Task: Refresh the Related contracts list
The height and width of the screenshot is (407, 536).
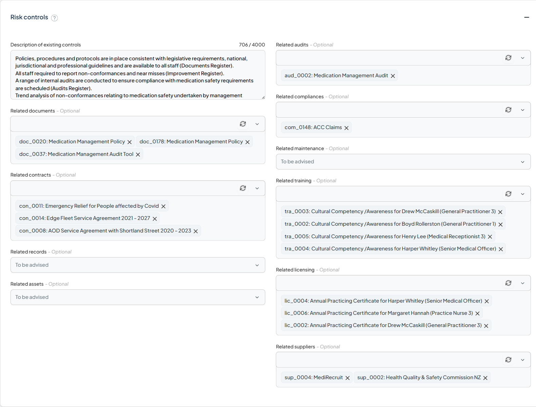Action: tap(243, 188)
